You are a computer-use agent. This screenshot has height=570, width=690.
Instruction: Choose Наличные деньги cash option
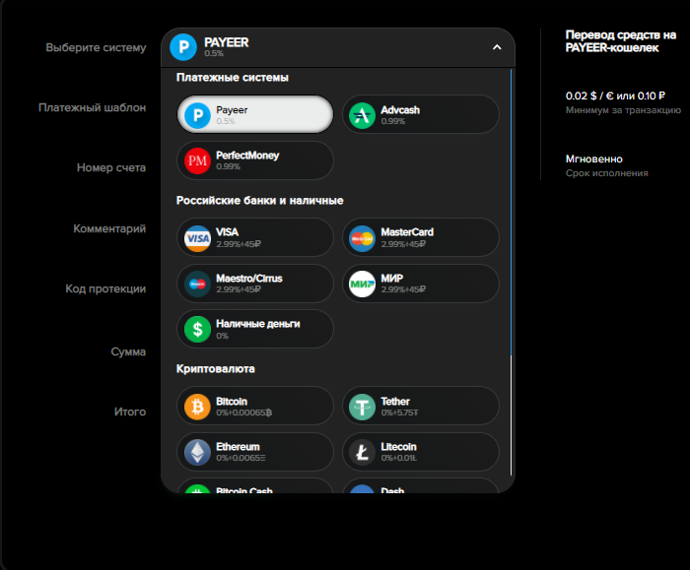pos(255,329)
